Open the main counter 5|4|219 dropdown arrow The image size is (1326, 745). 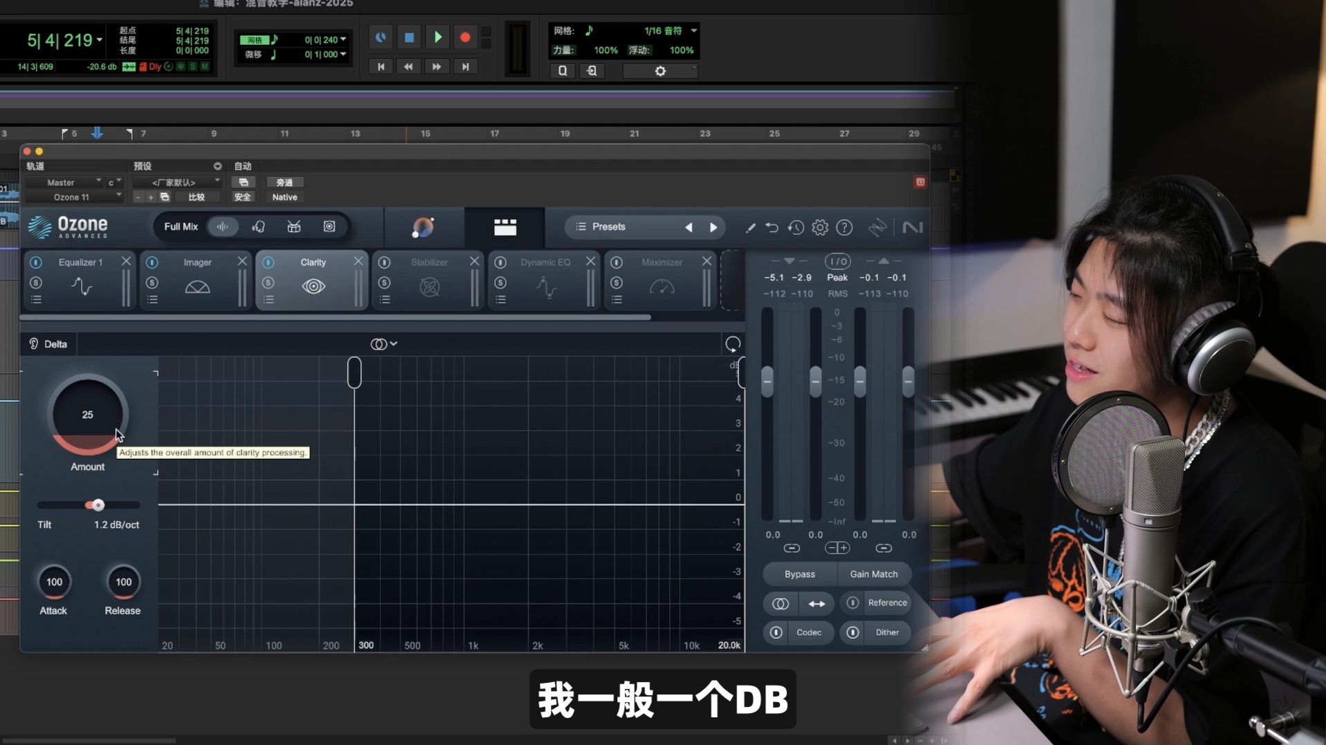click(100, 40)
